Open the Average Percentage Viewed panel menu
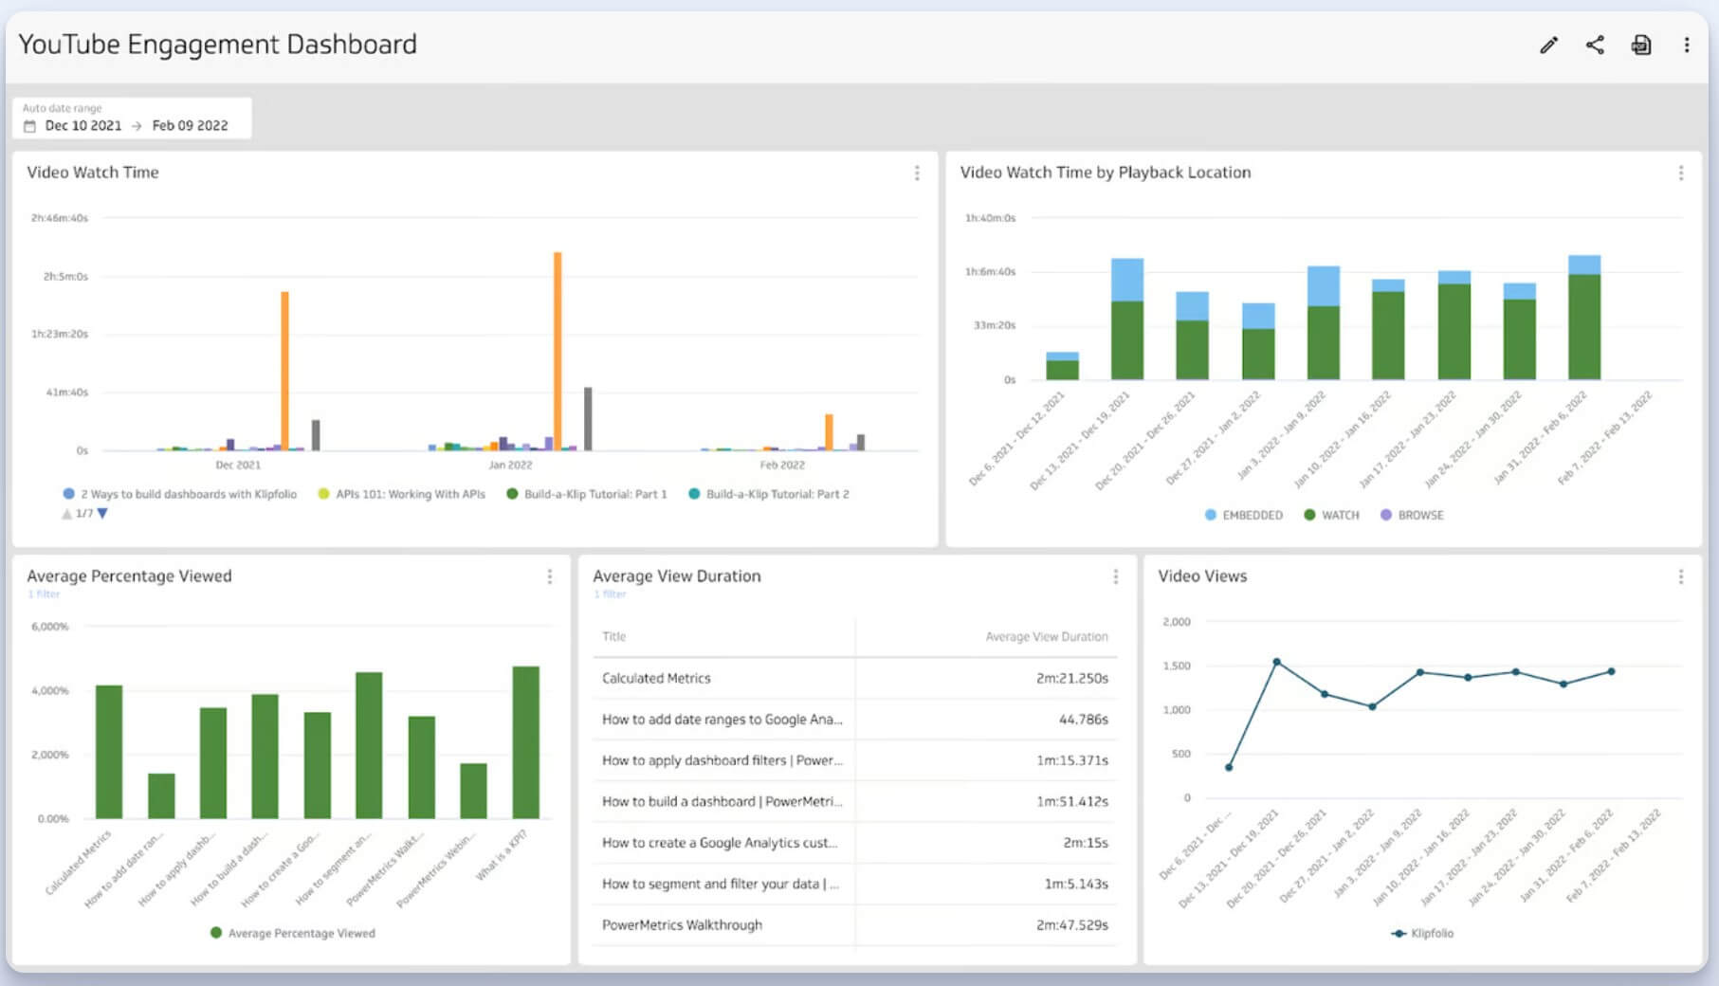This screenshot has width=1719, height=986. pyautogui.click(x=549, y=576)
